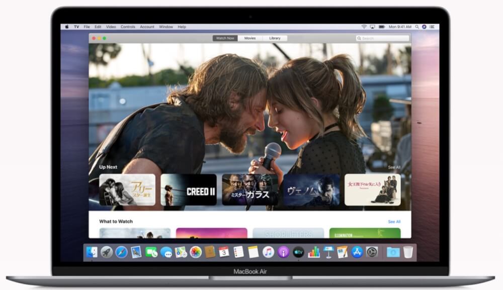
Task: Check the battery status icon
Action: click(x=382, y=27)
